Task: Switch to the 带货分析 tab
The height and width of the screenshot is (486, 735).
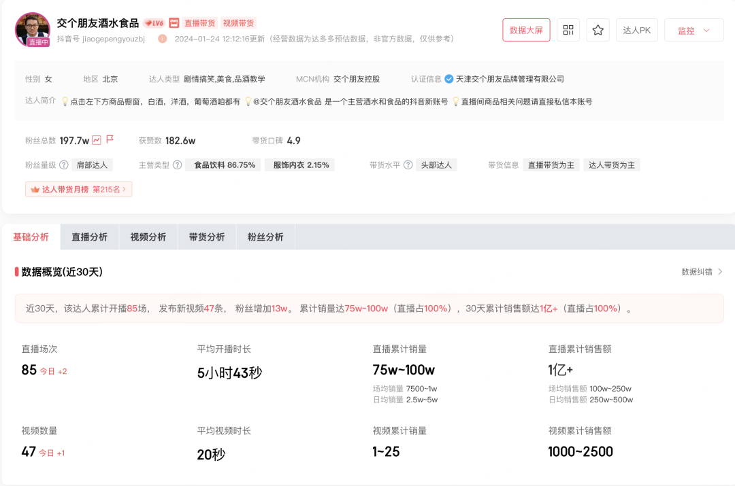Action: pyautogui.click(x=207, y=237)
